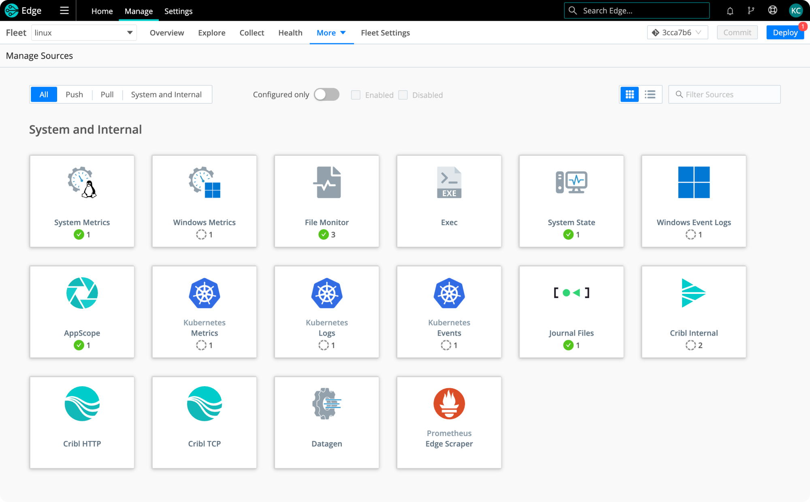Select the System and Internal filter
Image resolution: width=810 pixels, height=502 pixels.
[166, 94]
